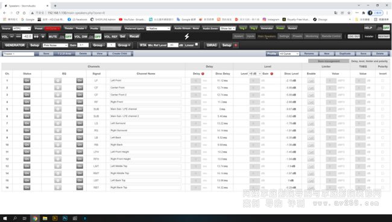Reload the page with browser refresh icon
Screen dimensions: 392x222
(17, 13)
